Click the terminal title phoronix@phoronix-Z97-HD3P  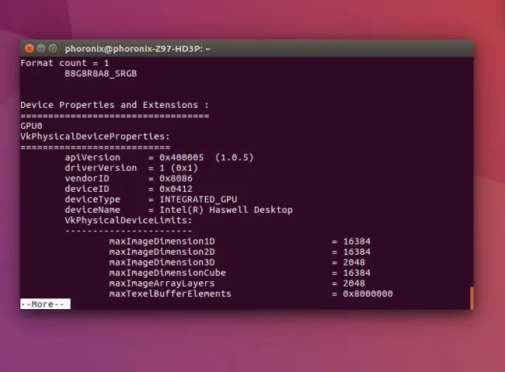pyautogui.click(x=138, y=49)
